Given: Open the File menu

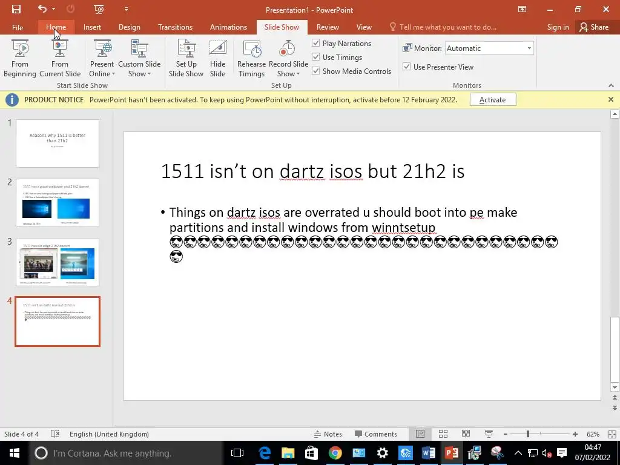Looking at the screenshot, I should tap(18, 27).
